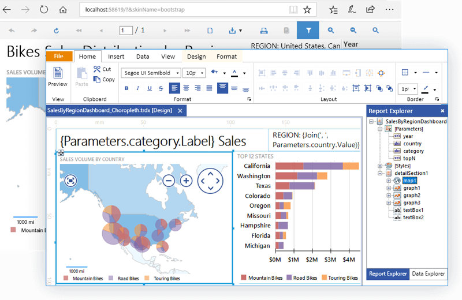This screenshot has height=300, width=462.
Task: Justify text
Action: click(209, 88)
